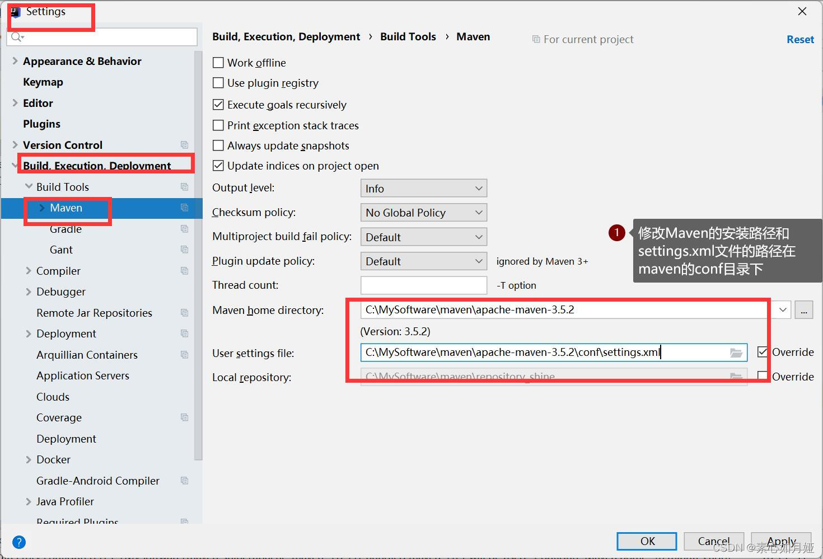The height and width of the screenshot is (559, 823).
Task: Click the settings tree vertical scrollbar
Action: 198,255
